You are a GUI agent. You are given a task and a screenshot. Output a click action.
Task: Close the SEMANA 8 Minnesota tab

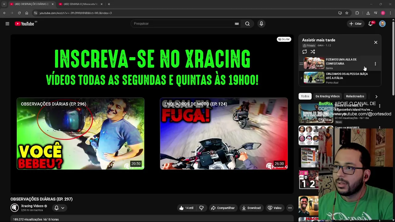click(x=102, y=4)
